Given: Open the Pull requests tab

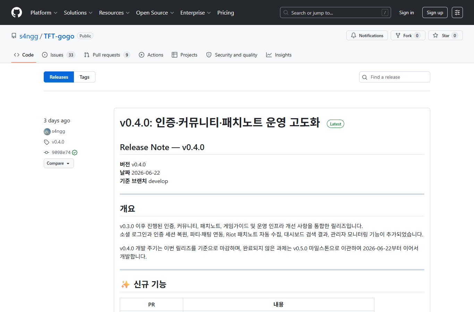Looking at the screenshot, I should tap(107, 55).
